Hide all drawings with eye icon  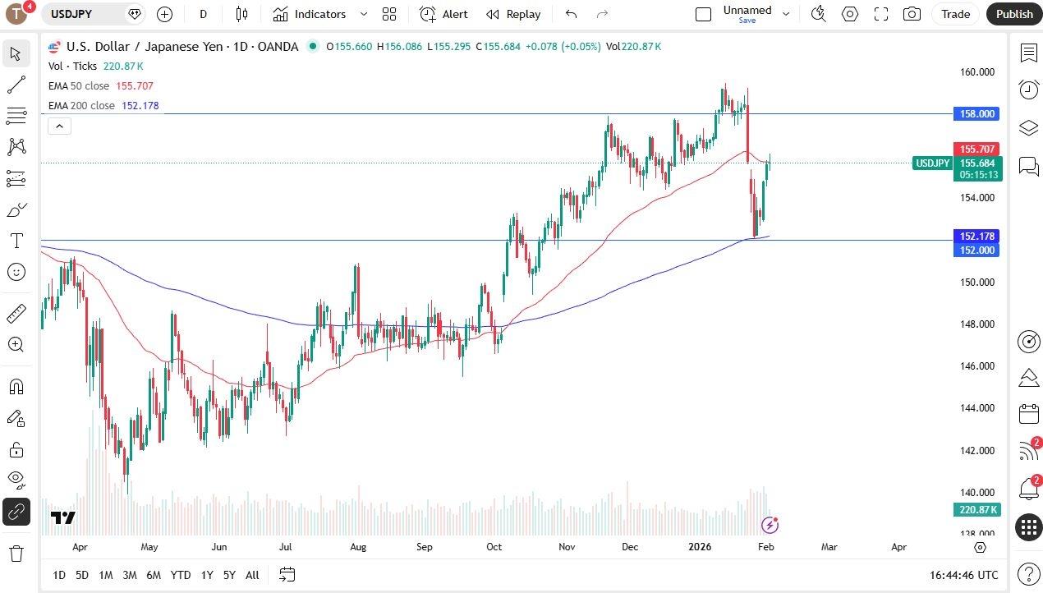[16, 479]
